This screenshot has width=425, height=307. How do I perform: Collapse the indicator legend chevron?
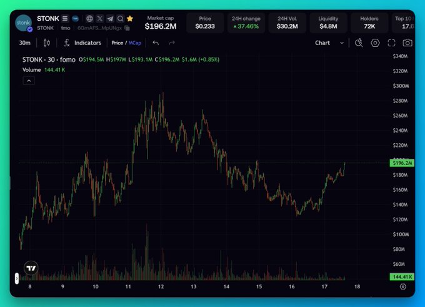tap(29, 81)
